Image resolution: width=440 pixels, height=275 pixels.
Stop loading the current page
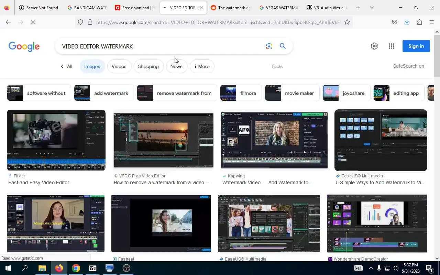[33, 22]
